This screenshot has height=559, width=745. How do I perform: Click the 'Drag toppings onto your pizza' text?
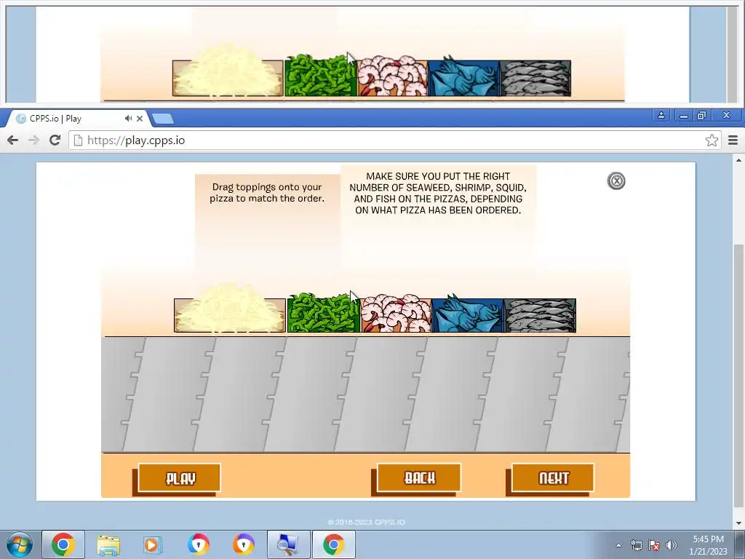(x=267, y=192)
